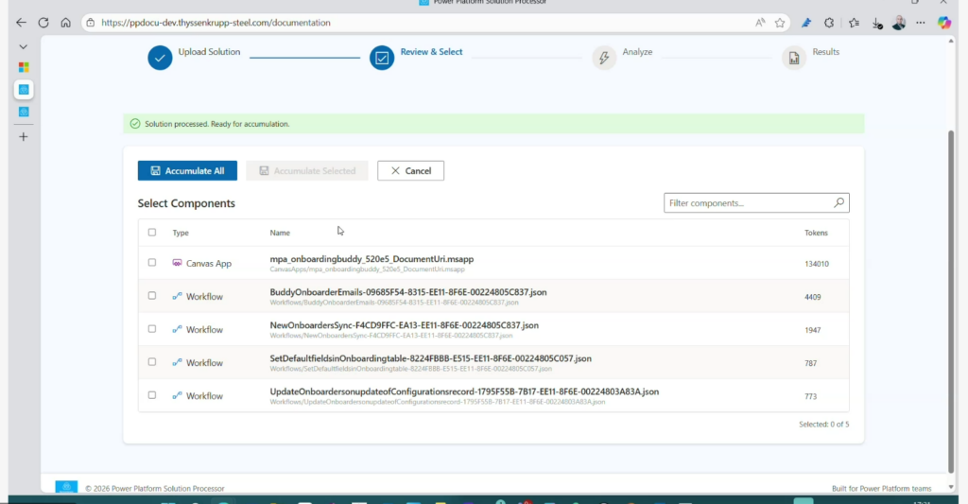Add this page to browser favorites

click(x=780, y=23)
